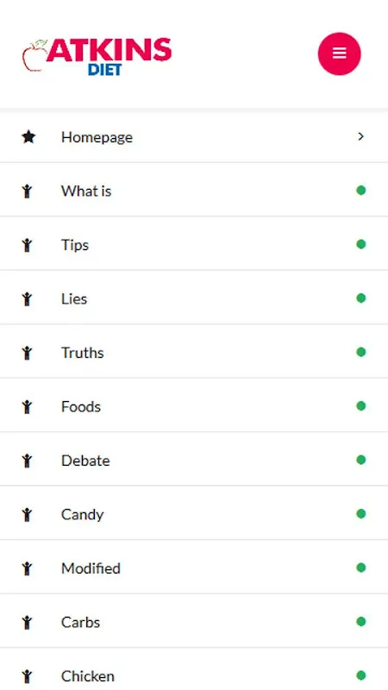Click the person icon beside Chicken
This screenshot has width=388, height=690.
(x=28, y=676)
